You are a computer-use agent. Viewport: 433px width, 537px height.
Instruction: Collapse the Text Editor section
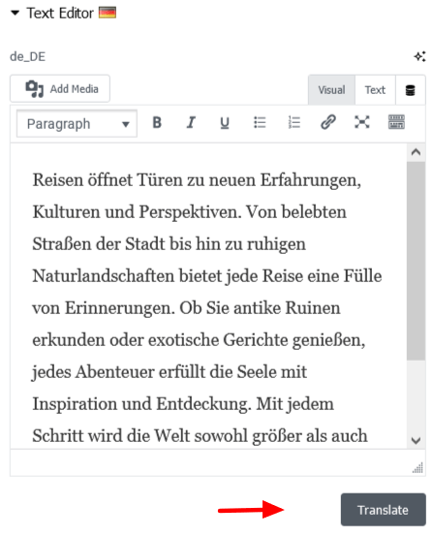pos(15,13)
